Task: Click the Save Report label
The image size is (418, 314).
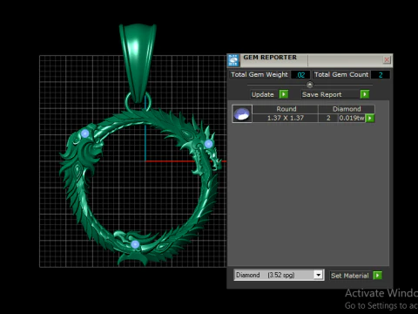Action: [x=321, y=94]
